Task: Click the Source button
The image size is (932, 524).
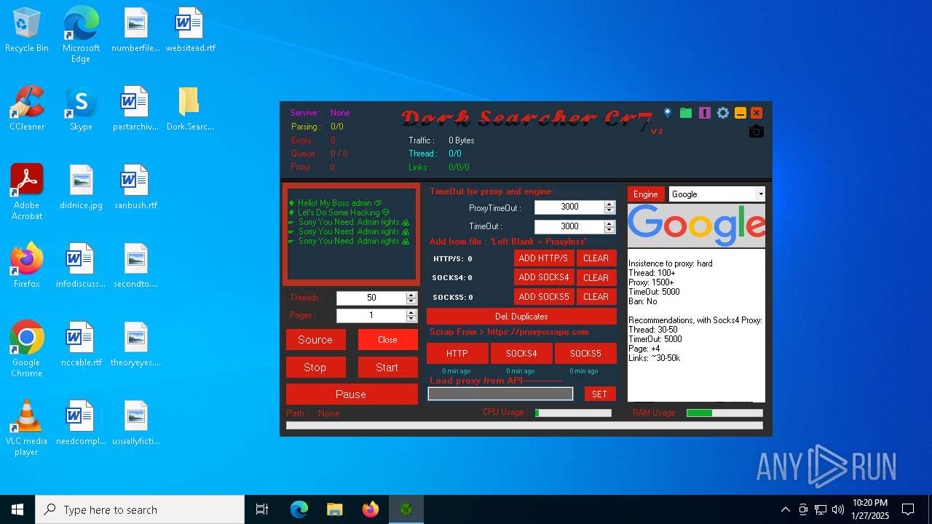Action: point(315,340)
